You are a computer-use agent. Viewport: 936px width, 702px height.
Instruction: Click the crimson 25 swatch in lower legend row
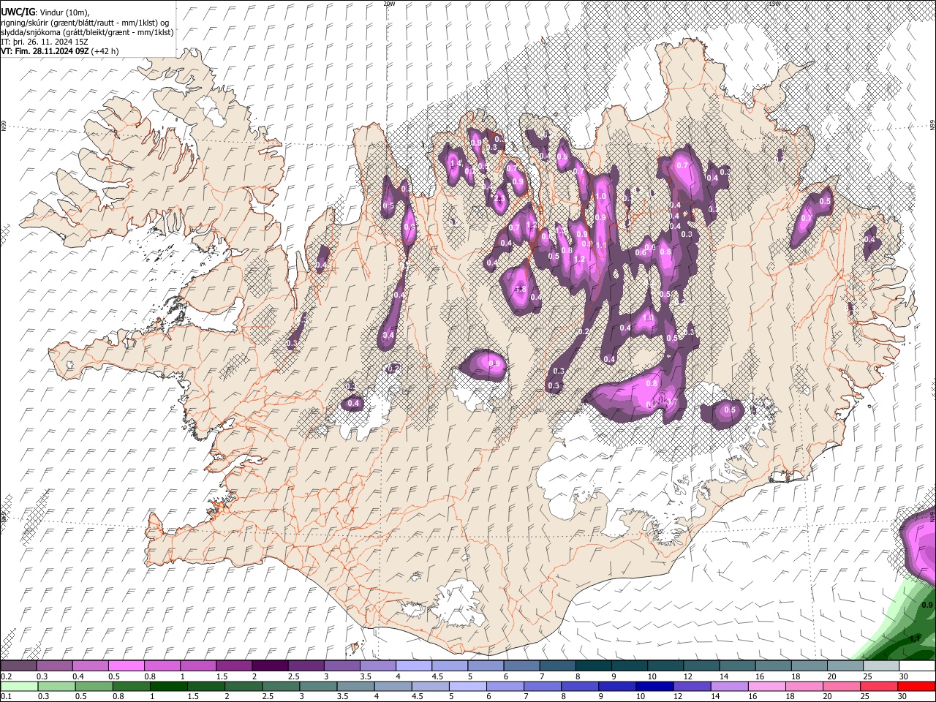[x=880, y=686]
